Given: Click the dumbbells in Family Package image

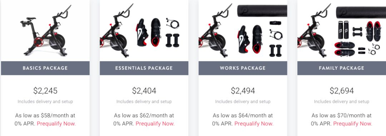Looking at the screenshot, I should click(357, 32).
